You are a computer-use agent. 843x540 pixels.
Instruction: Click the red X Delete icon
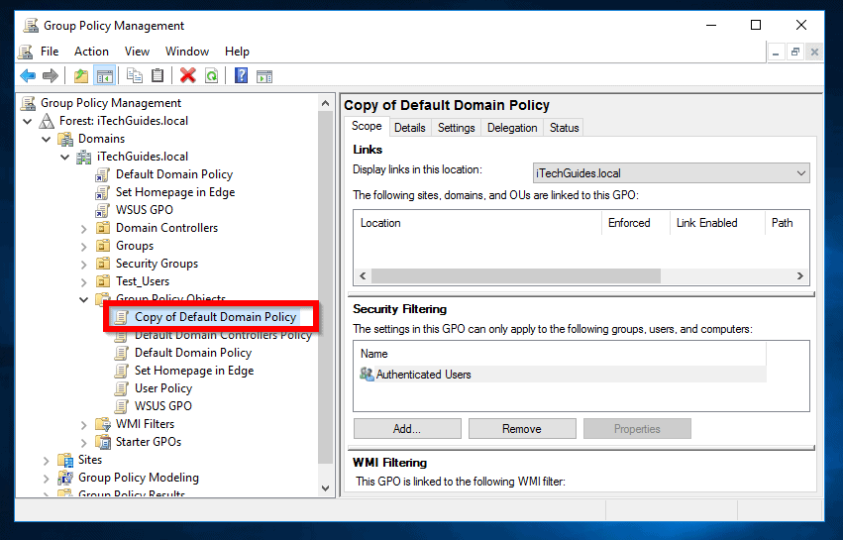[x=187, y=76]
